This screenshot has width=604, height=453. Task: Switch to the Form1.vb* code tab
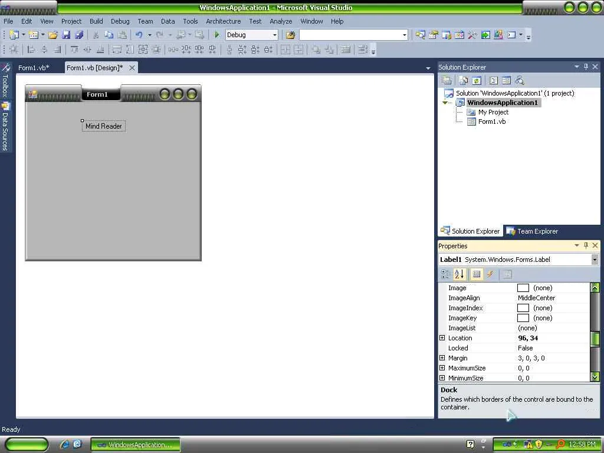(x=34, y=68)
